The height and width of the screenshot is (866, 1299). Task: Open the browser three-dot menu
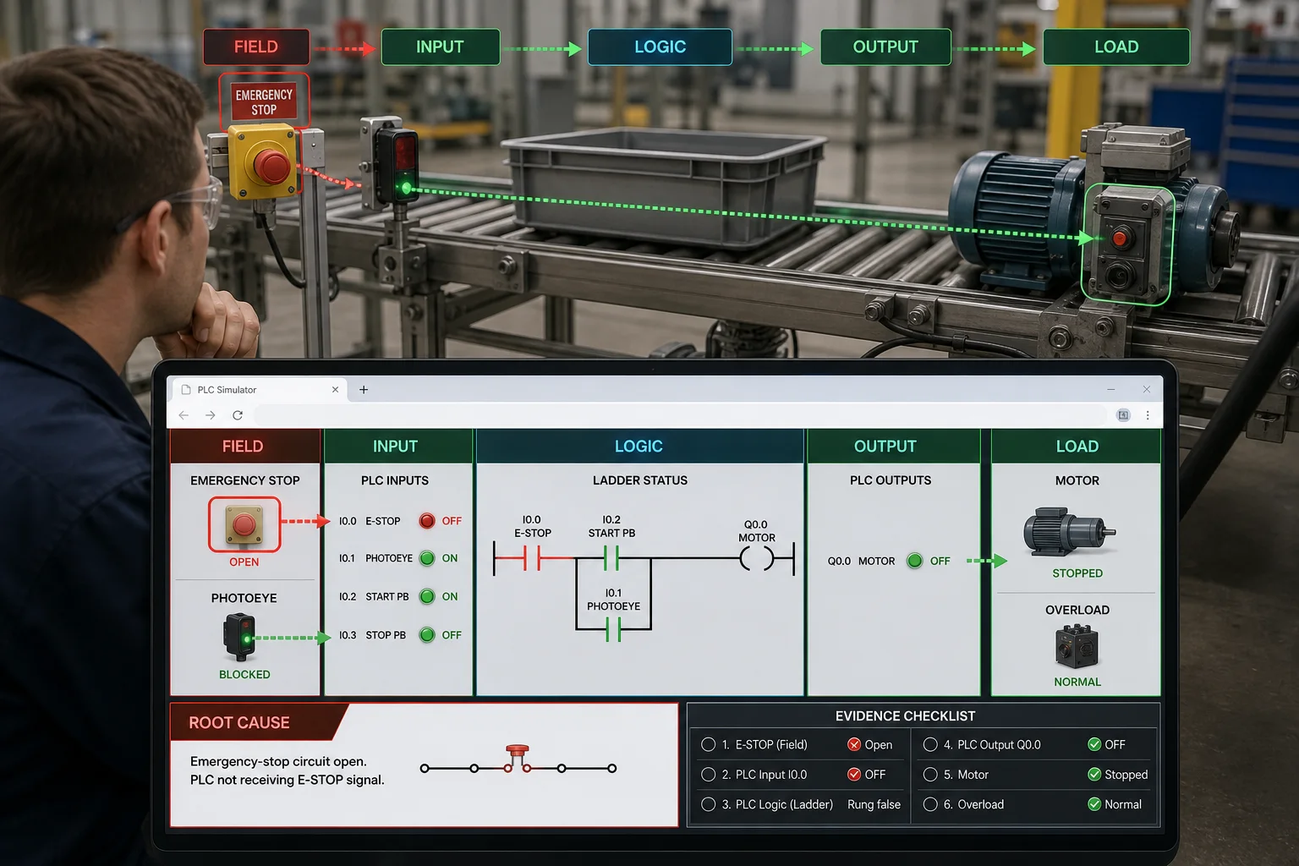1148,415
